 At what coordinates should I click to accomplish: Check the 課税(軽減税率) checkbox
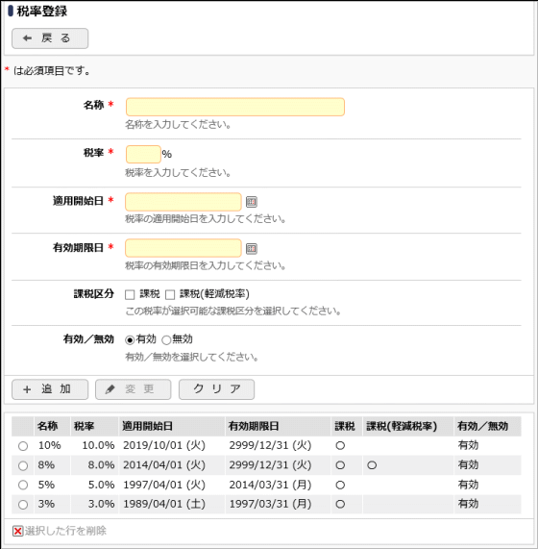[x=170, y=294]
